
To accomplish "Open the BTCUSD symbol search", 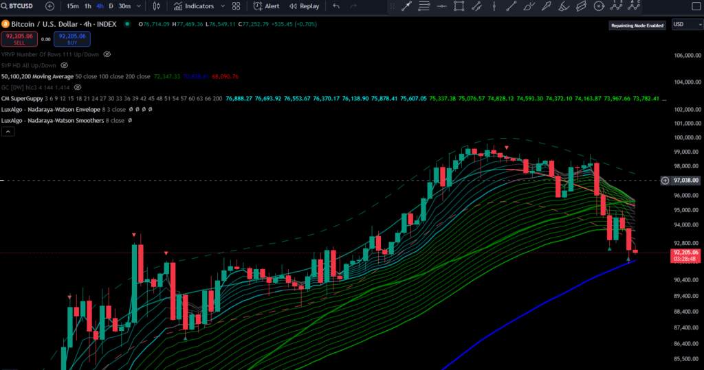I will pyautogui.click(x=17, y=6).
